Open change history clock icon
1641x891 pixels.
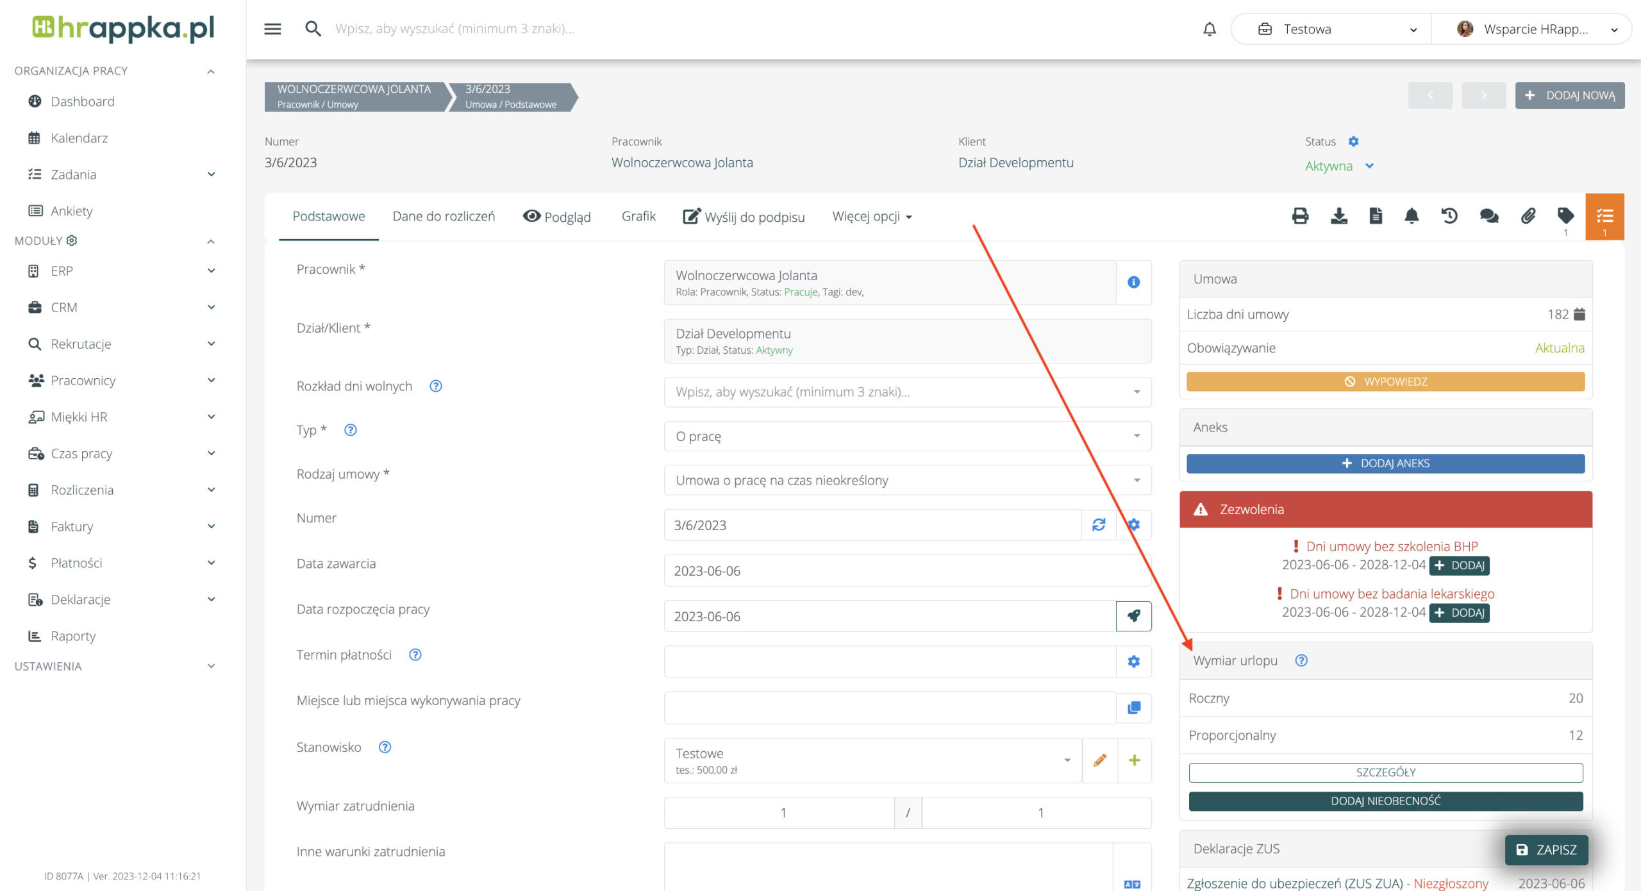pyautogui.click(x=1449, y=216)
